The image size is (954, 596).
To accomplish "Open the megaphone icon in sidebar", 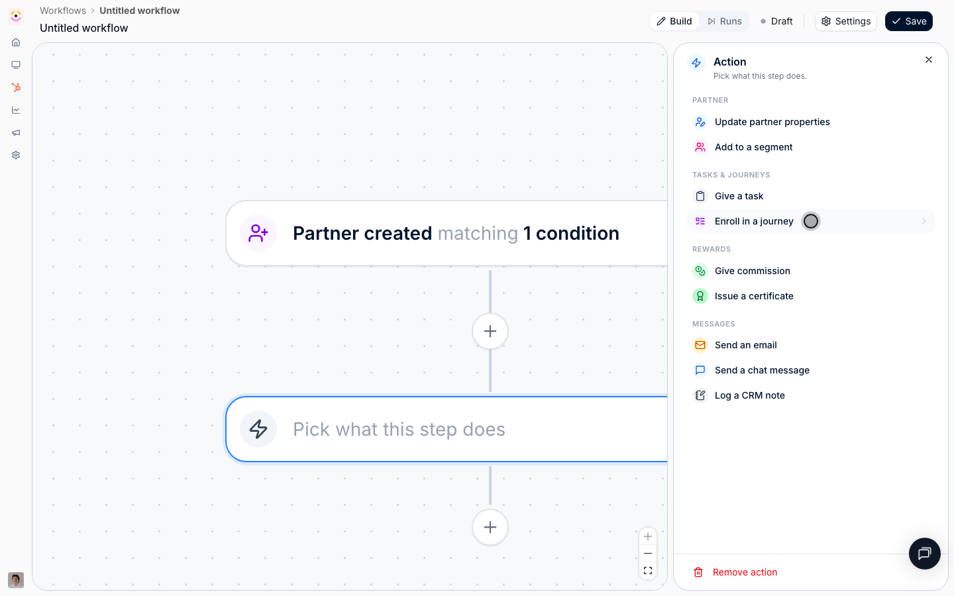I will coord(16,132).
